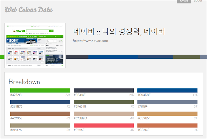Click the #CB714E hex code text
The height and width of the screenshot is (139, 207).
point(144,130)
